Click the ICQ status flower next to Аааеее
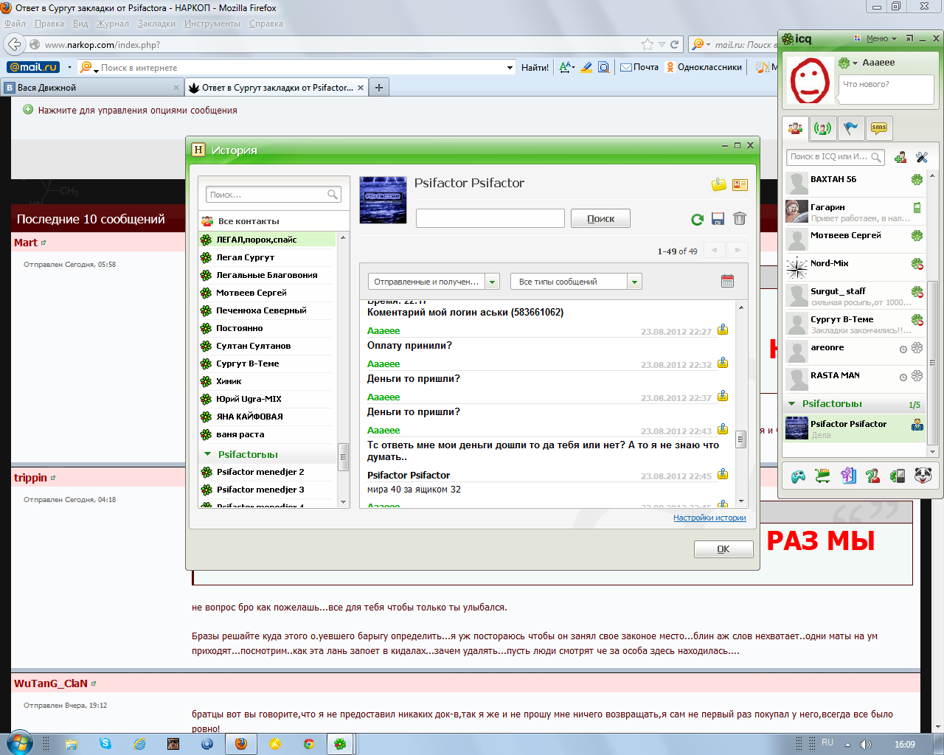This screenshot has width=944, height=755. click(x=844, y=63)
